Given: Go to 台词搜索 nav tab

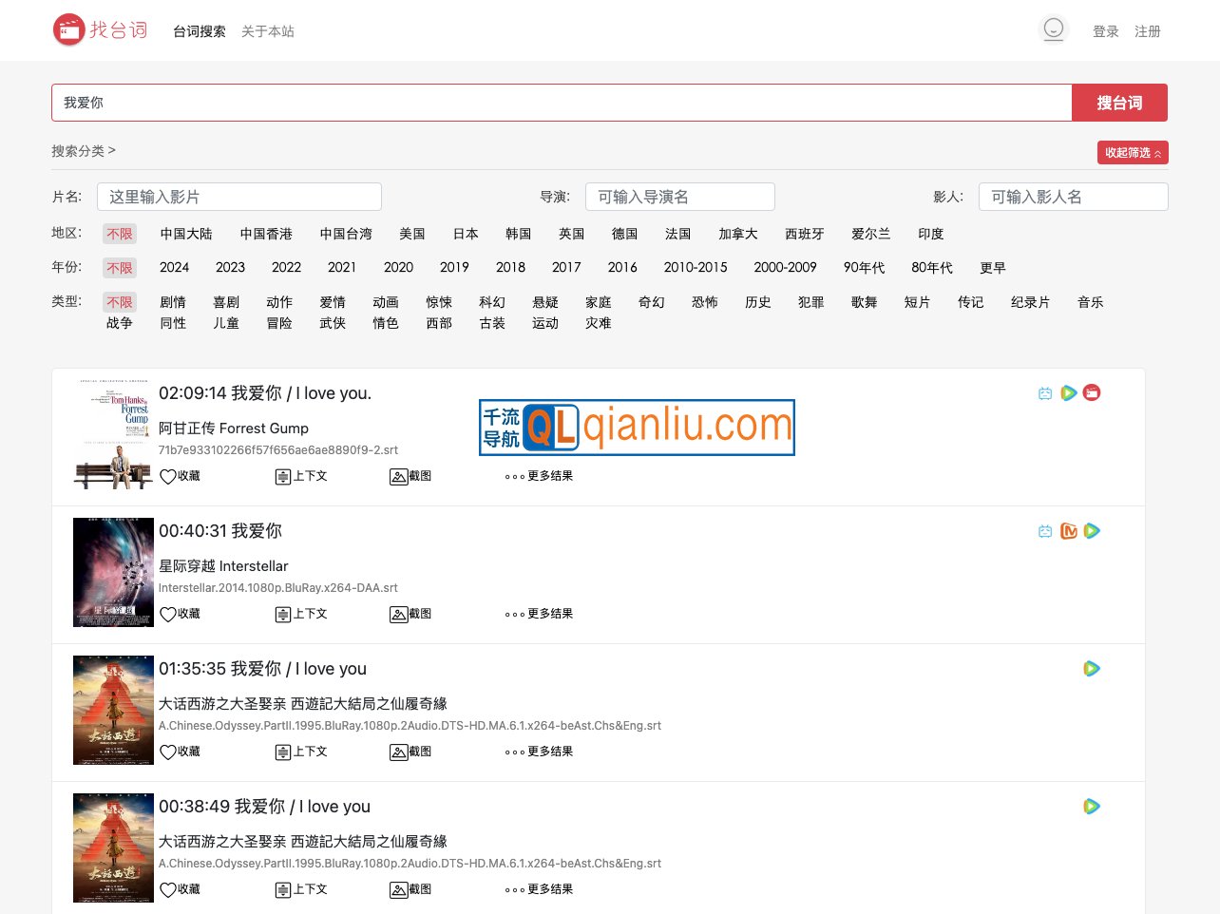Looking at the screenshot, I should 199,31.
